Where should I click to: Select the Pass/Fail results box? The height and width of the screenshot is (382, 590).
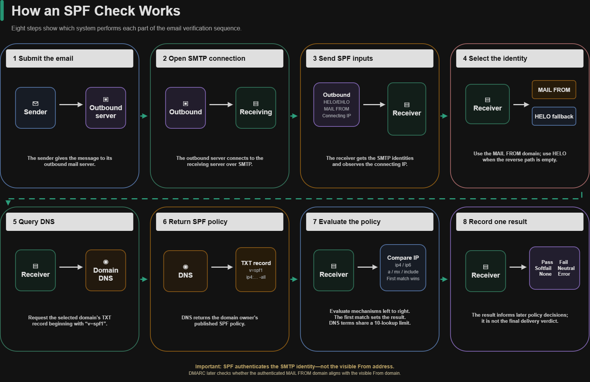coord(555,268)
